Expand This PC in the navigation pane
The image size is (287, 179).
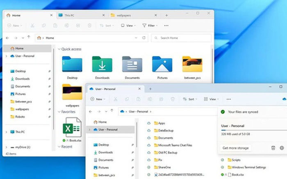point(6,132)
